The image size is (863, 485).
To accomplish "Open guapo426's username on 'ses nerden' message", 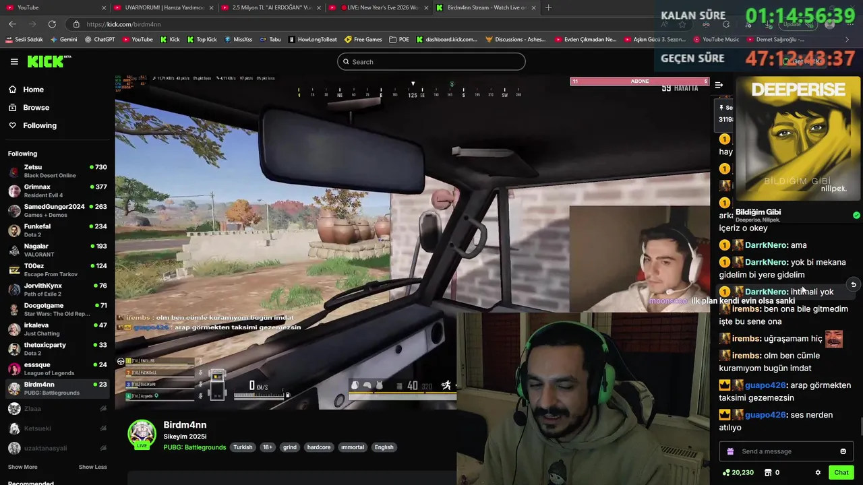I will pos(766,415).
